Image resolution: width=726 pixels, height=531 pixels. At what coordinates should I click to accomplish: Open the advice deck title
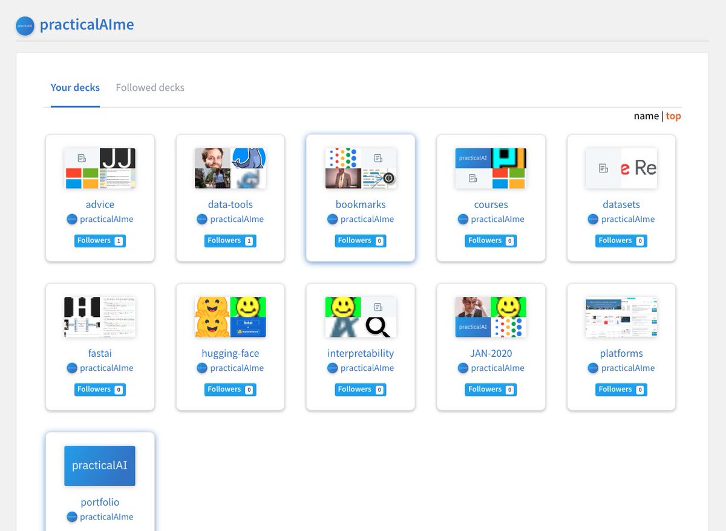pos(100,204)
